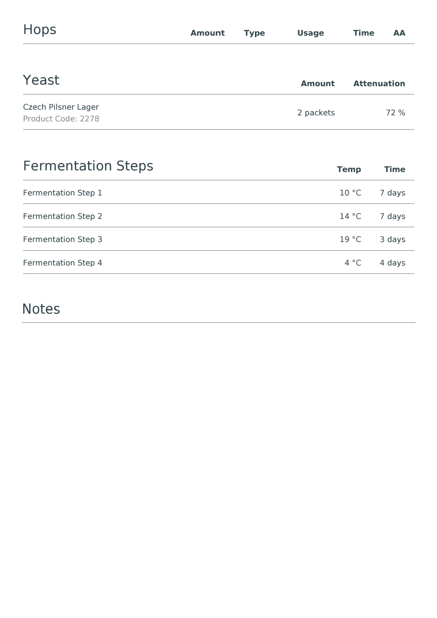437x618 pixels.
Task: Click the Yeast section heading
Action: pyautogui.click(x=41, y=80)
